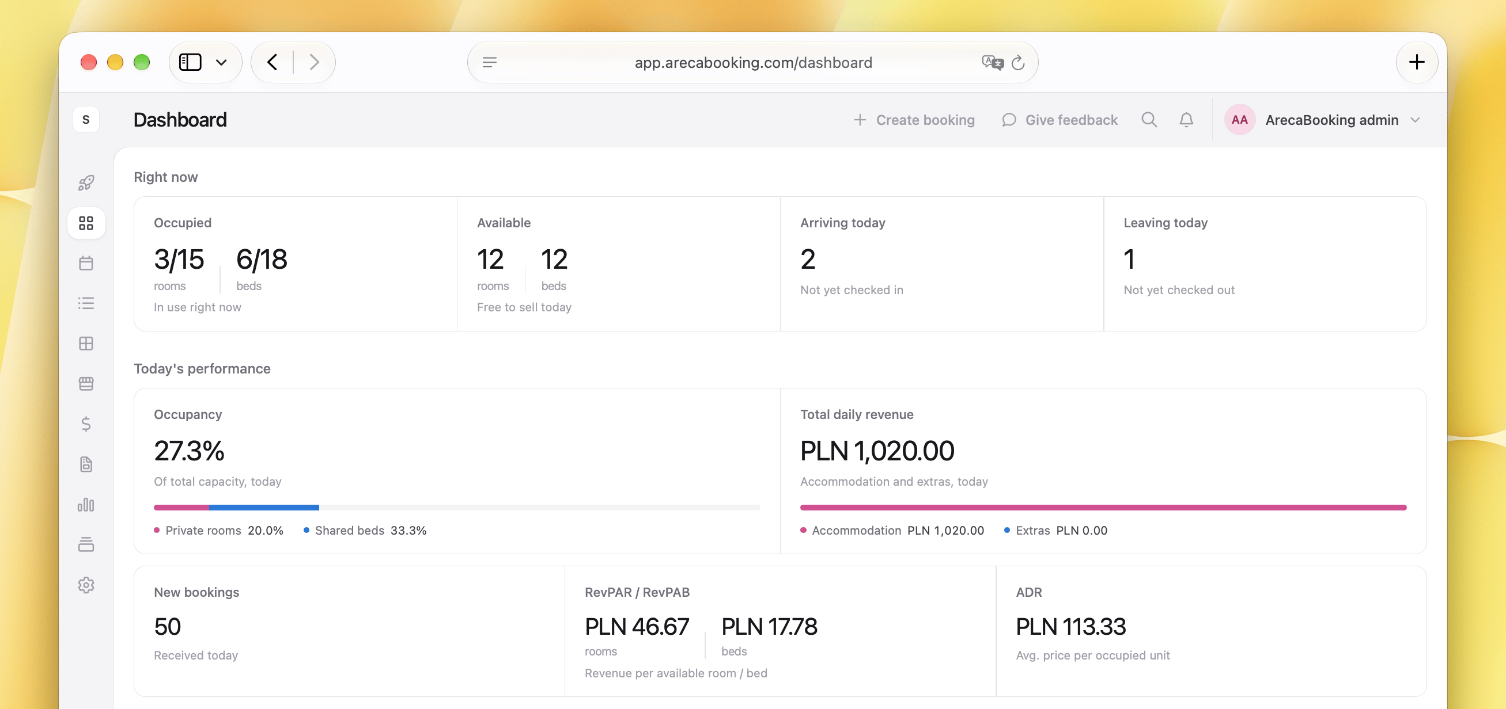Image resolution: width=1506 pixels, height=709 pixels.
Task: Open the stacked layers icon in sidebar
Action: (86, 544)
